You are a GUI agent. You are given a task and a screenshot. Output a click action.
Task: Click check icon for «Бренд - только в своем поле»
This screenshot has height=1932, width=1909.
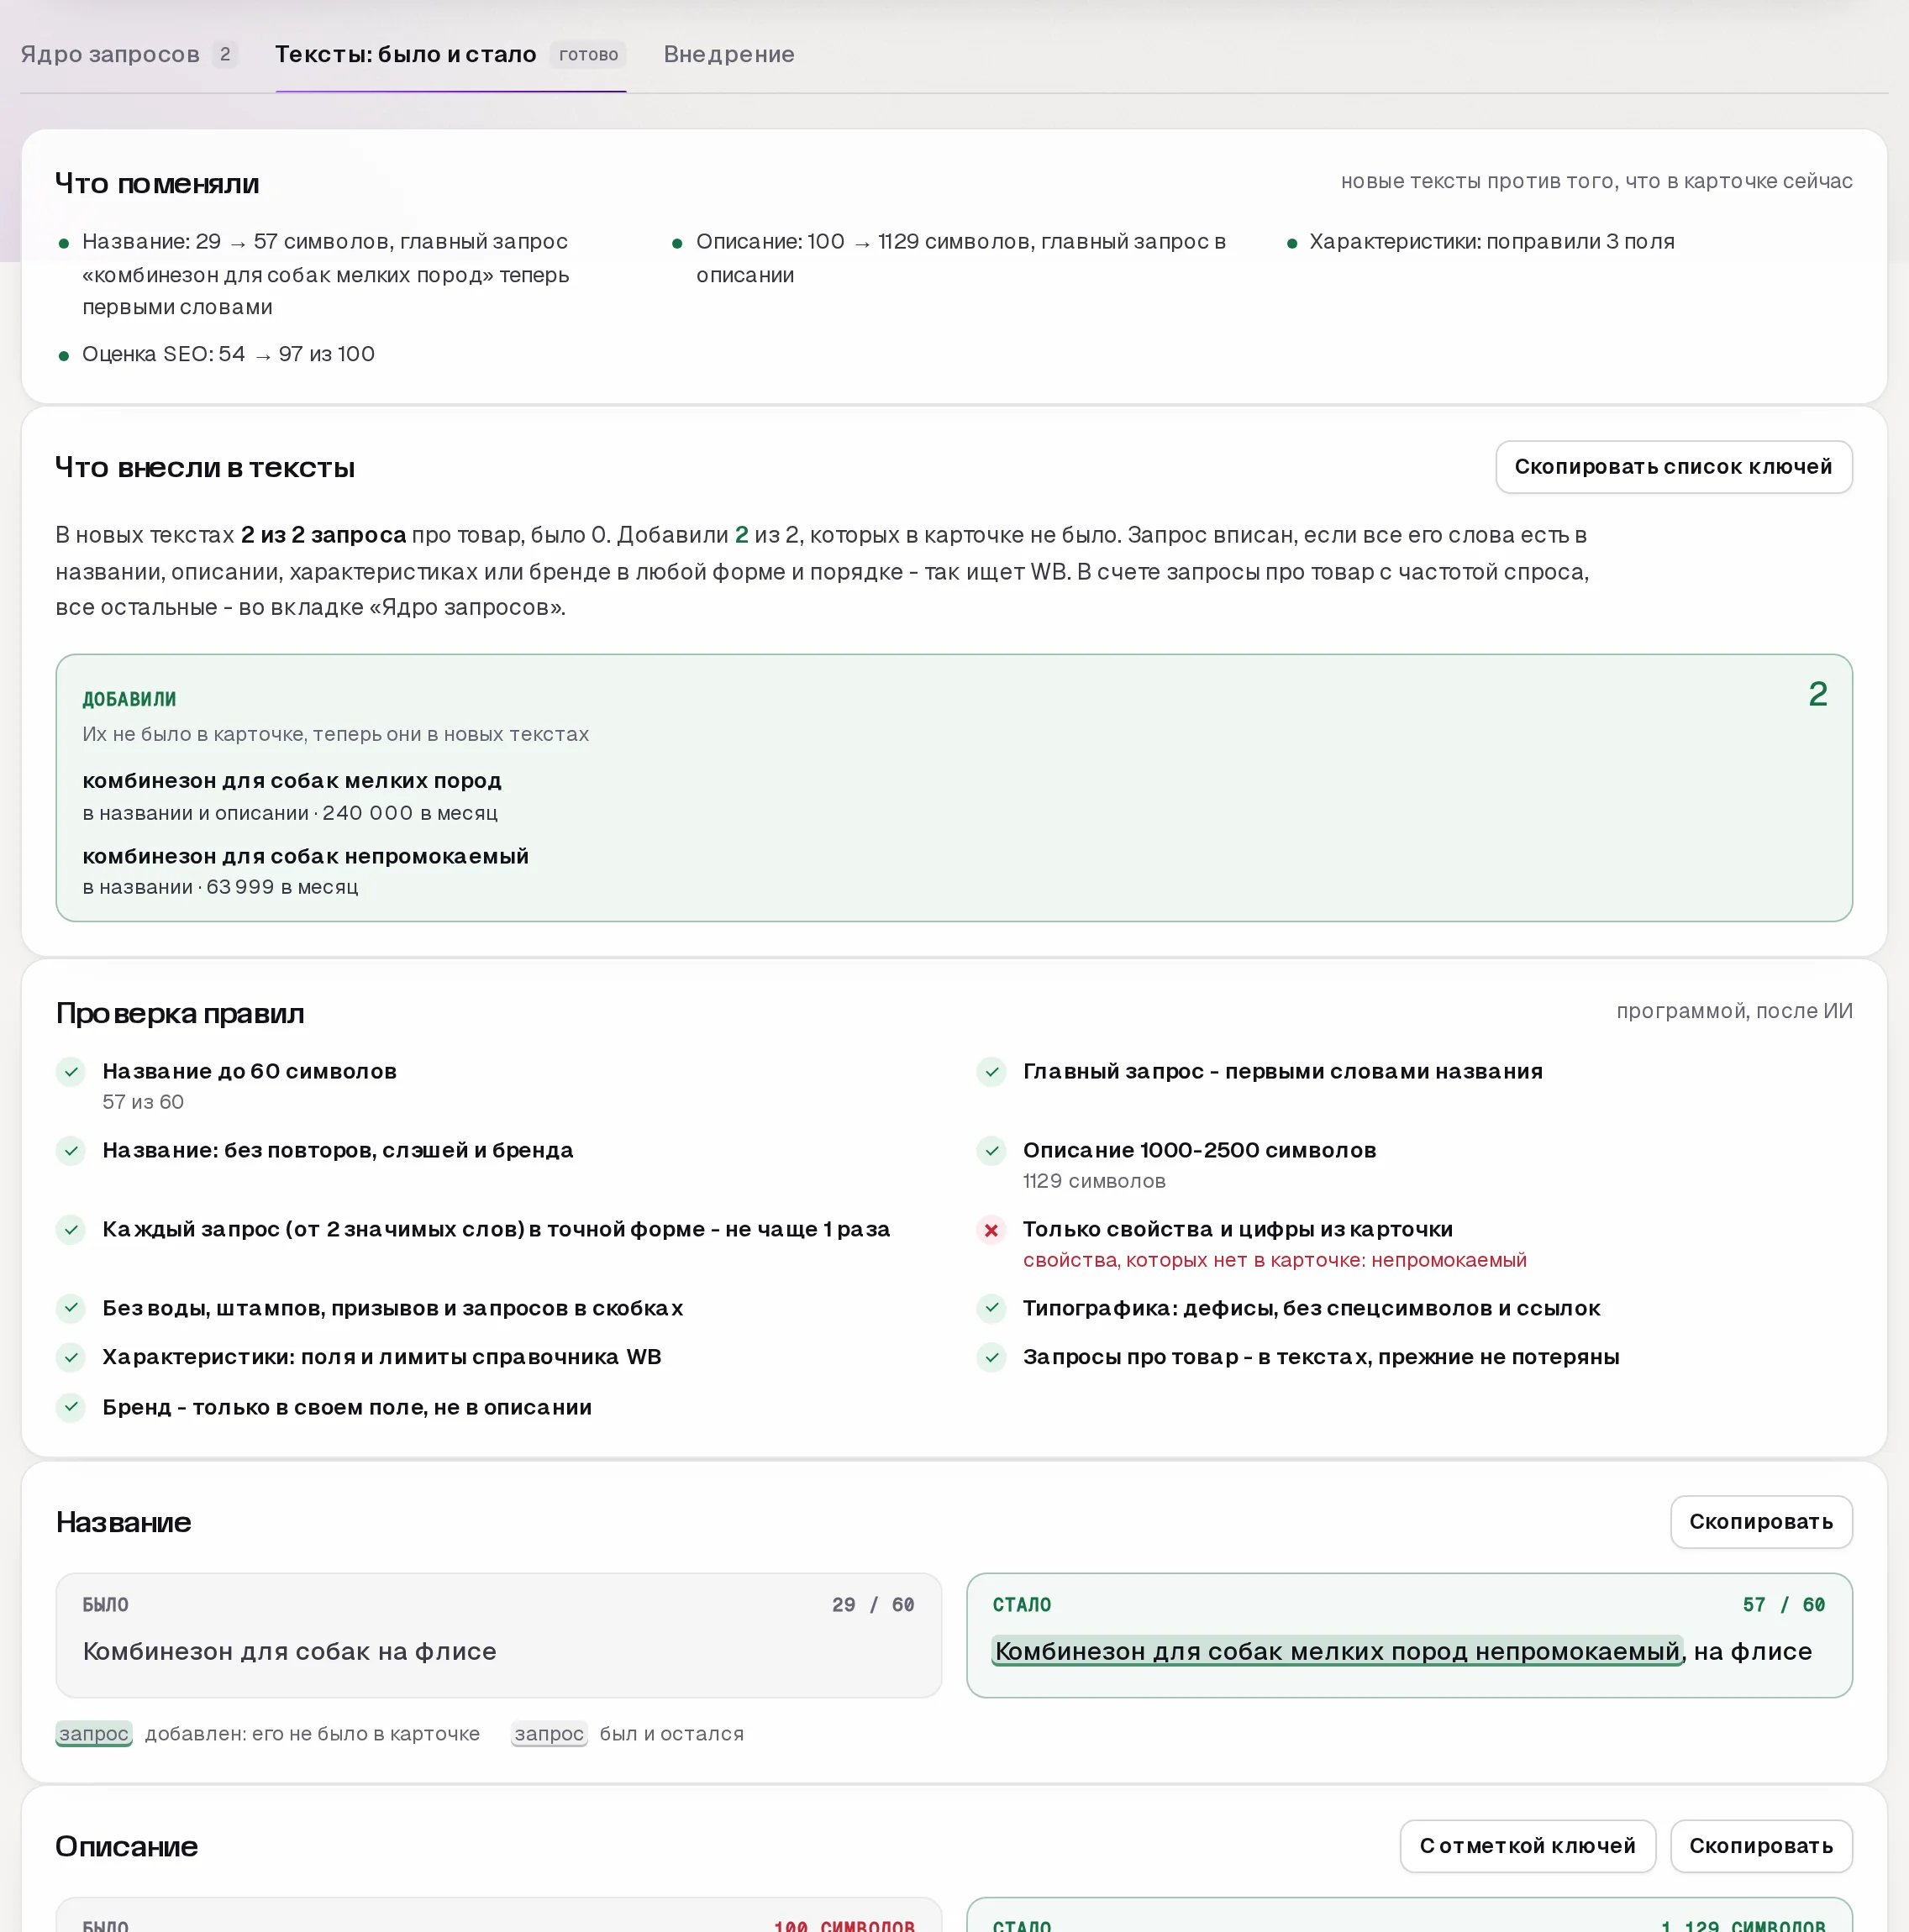tap(71, 1407)
